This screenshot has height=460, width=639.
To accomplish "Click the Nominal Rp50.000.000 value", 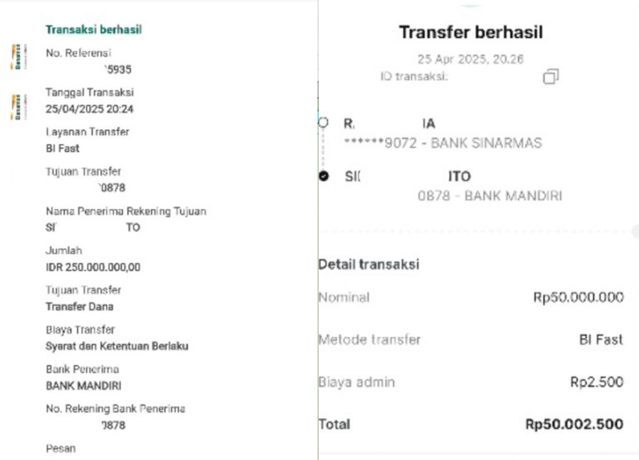I will 578,297.
